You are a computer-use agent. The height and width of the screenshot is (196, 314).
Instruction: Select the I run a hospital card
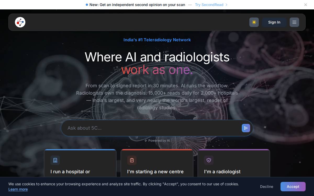[80, 163]
